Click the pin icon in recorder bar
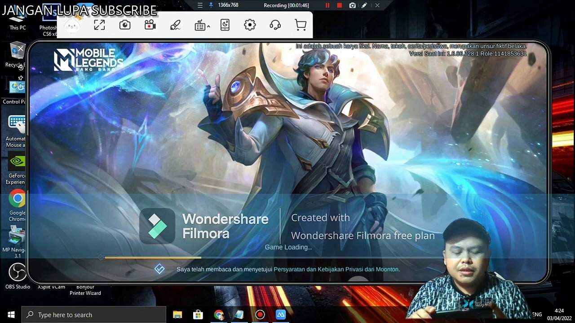 point(212,5)
